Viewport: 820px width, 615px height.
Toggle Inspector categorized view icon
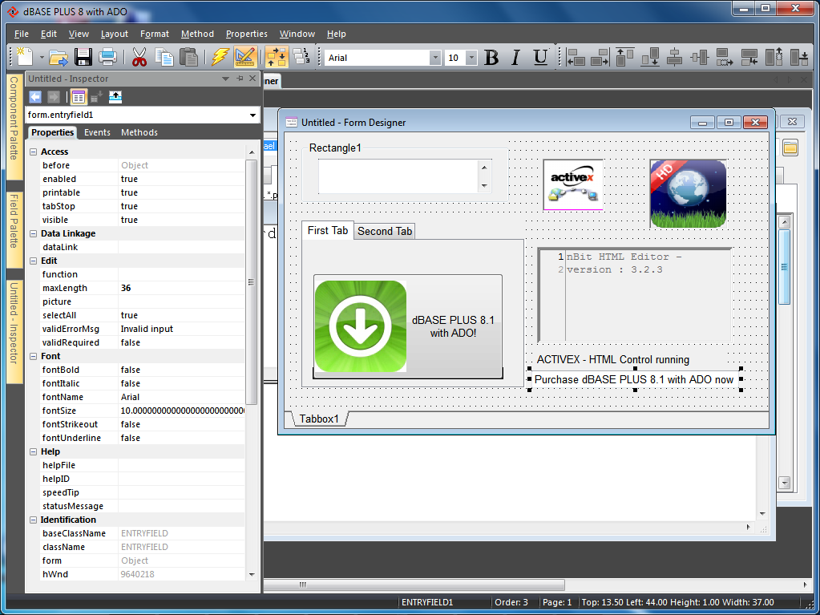coord(79,97)
